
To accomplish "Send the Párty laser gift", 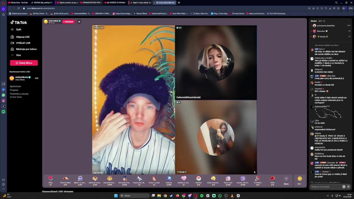I will click(x=228, y=180).
